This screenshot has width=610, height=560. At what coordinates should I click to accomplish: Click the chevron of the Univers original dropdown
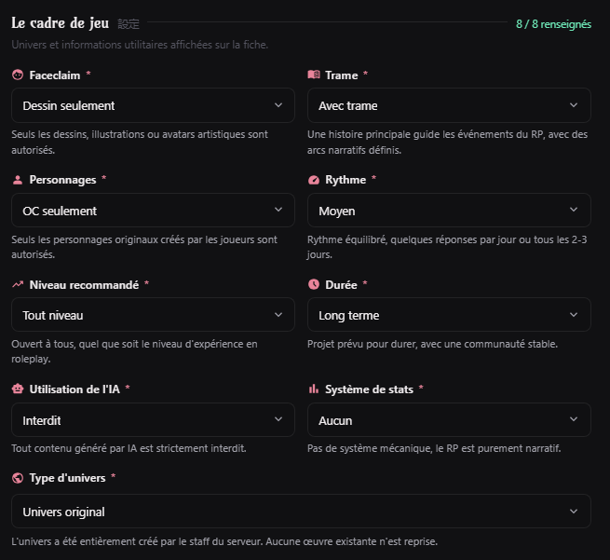click(574, 512)
